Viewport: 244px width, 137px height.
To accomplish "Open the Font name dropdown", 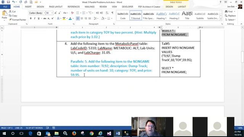I will (x=45, y=13).
